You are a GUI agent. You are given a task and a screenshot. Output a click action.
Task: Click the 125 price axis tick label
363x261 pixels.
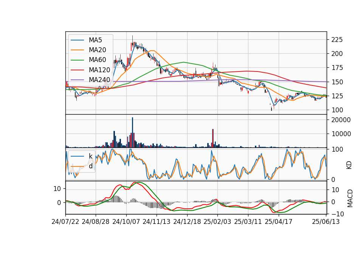[337, 96]
